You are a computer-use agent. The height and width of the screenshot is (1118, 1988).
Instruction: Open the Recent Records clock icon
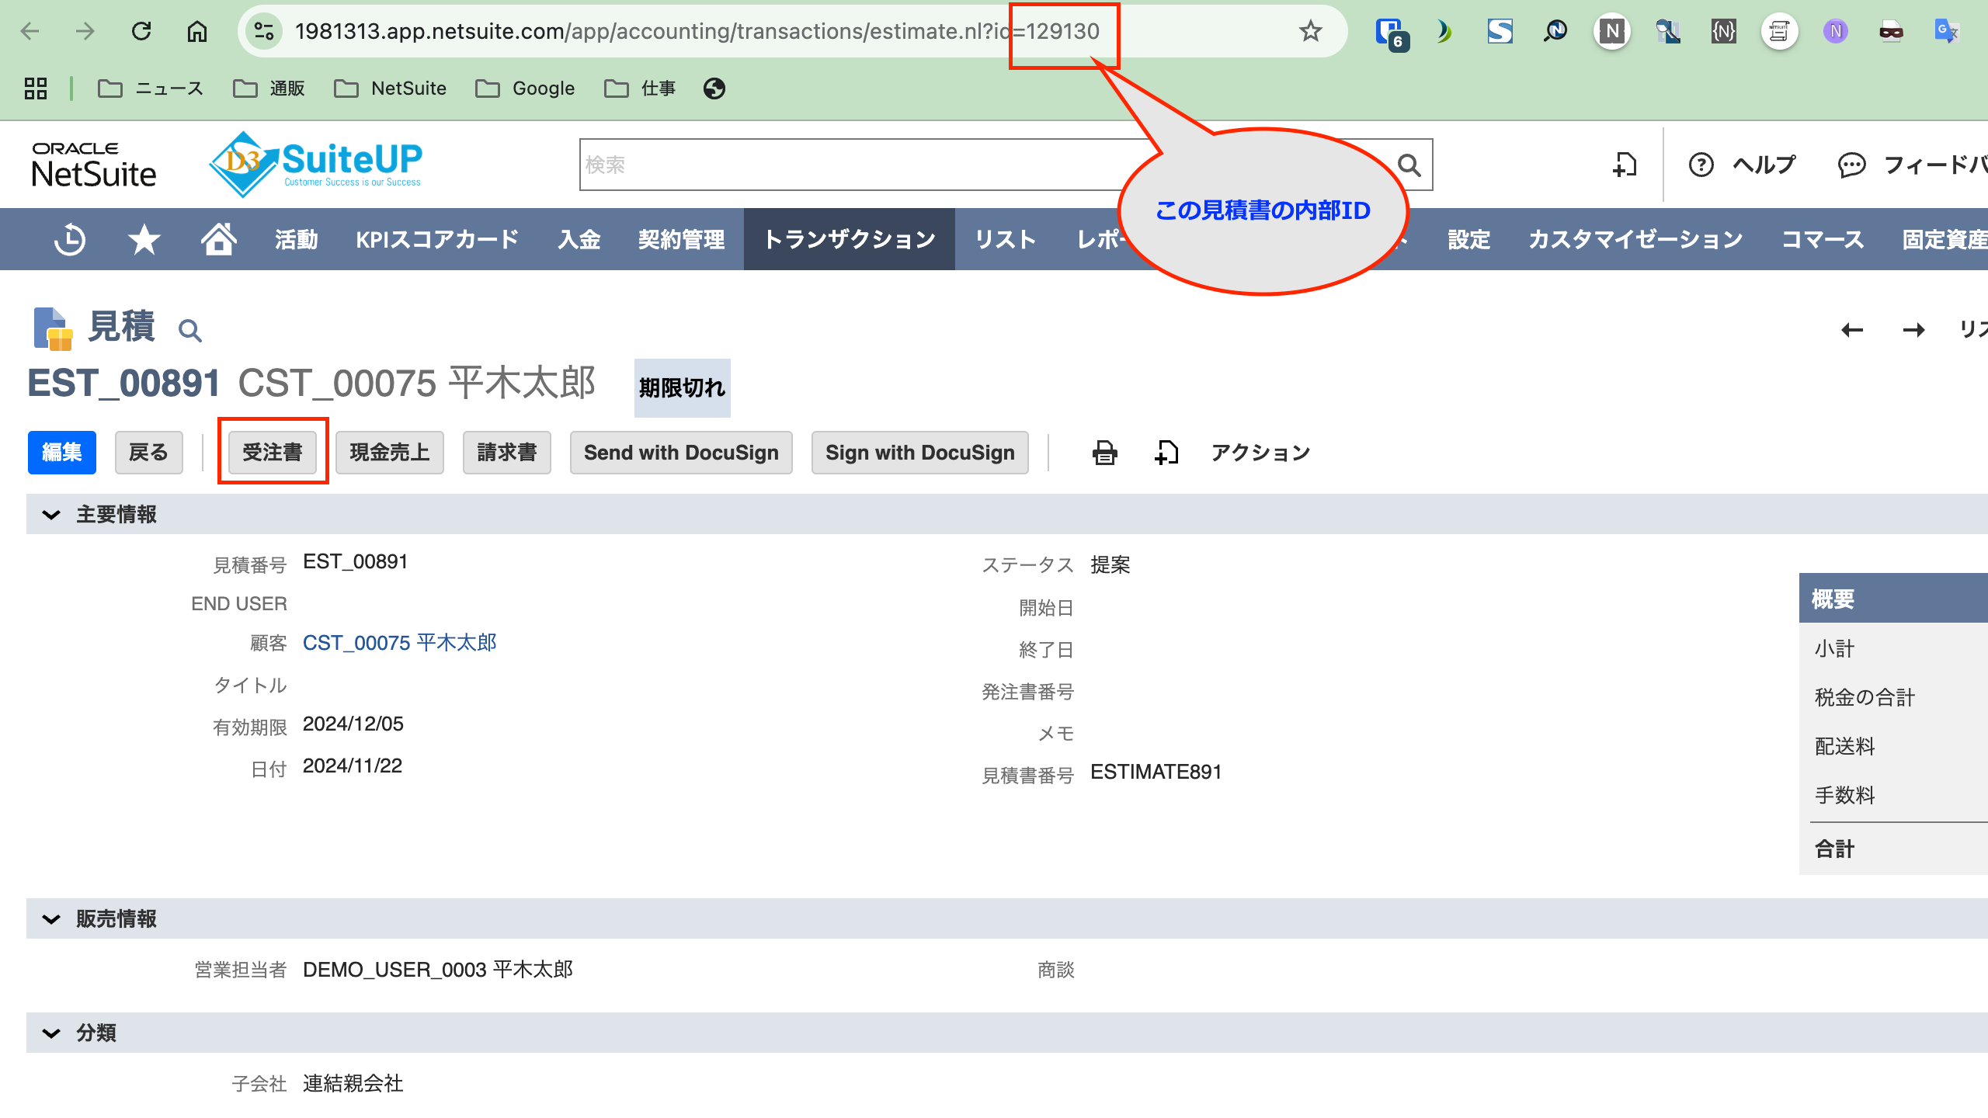point(70,239)
